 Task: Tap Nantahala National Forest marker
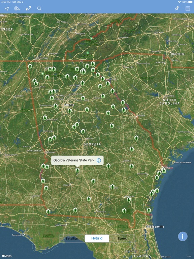coord(88,53)
